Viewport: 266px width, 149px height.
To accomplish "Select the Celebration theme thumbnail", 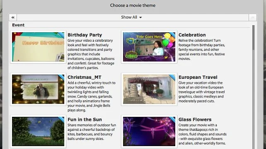I will point(149,47).
